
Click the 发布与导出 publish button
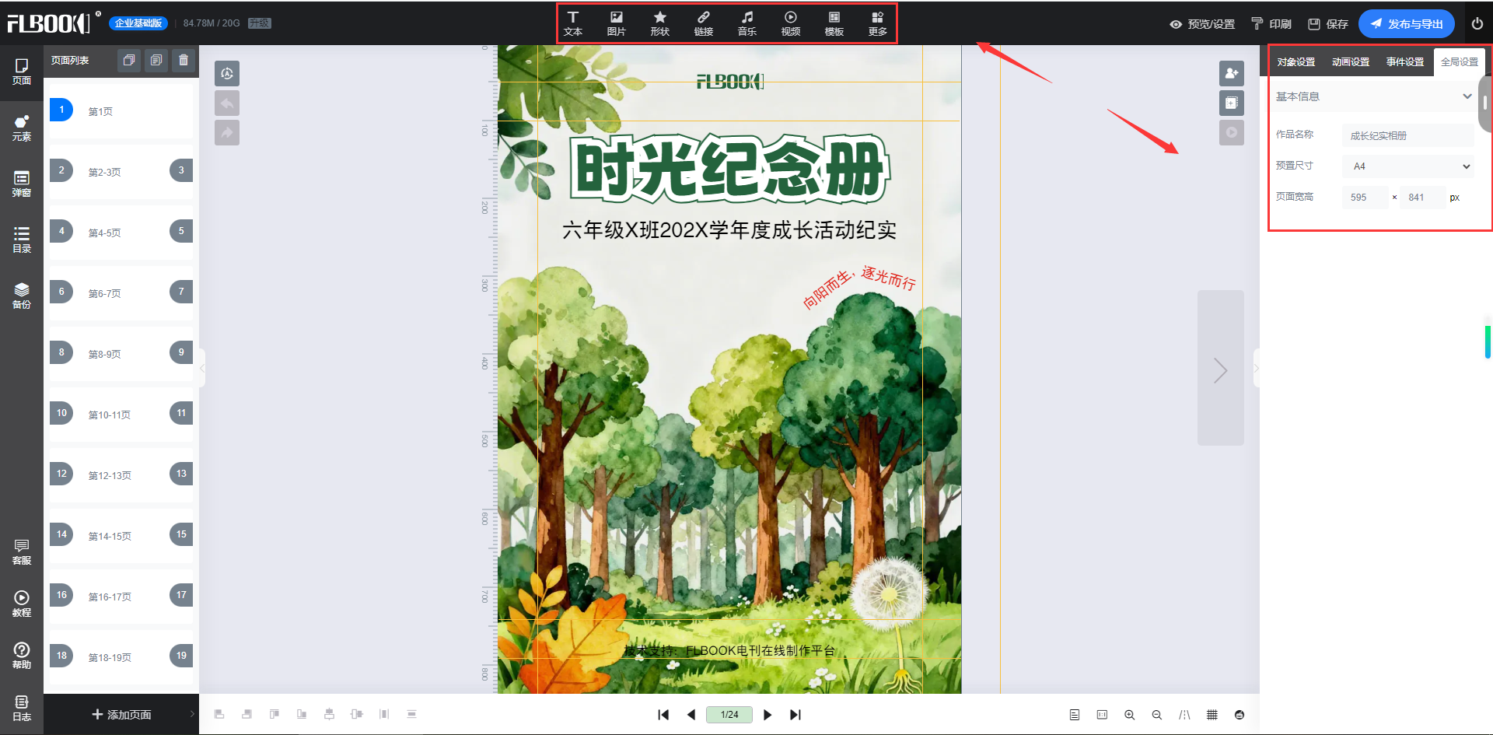1406,24
